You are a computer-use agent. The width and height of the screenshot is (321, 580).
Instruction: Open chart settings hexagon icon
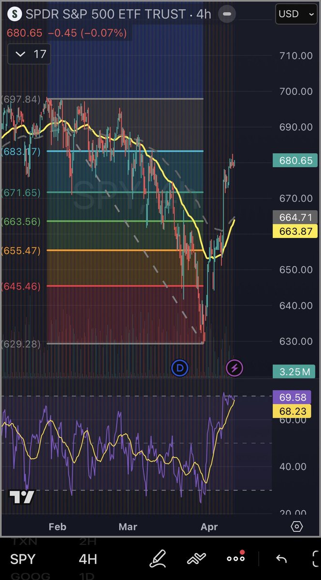coord(297,526)
